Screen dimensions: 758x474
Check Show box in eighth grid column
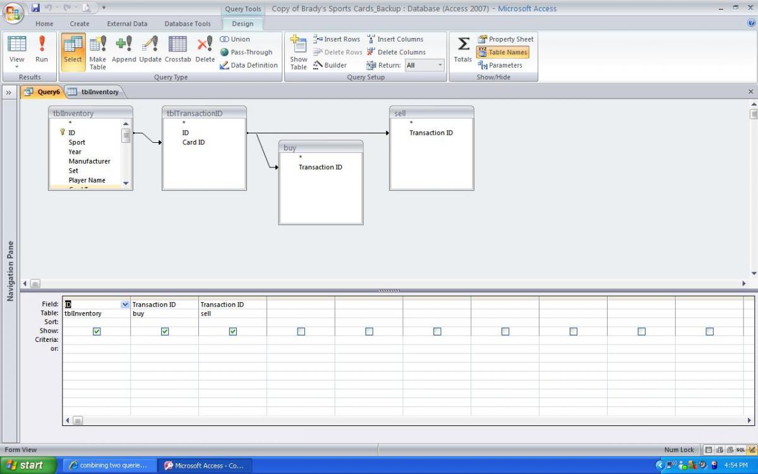coord(574,331)
